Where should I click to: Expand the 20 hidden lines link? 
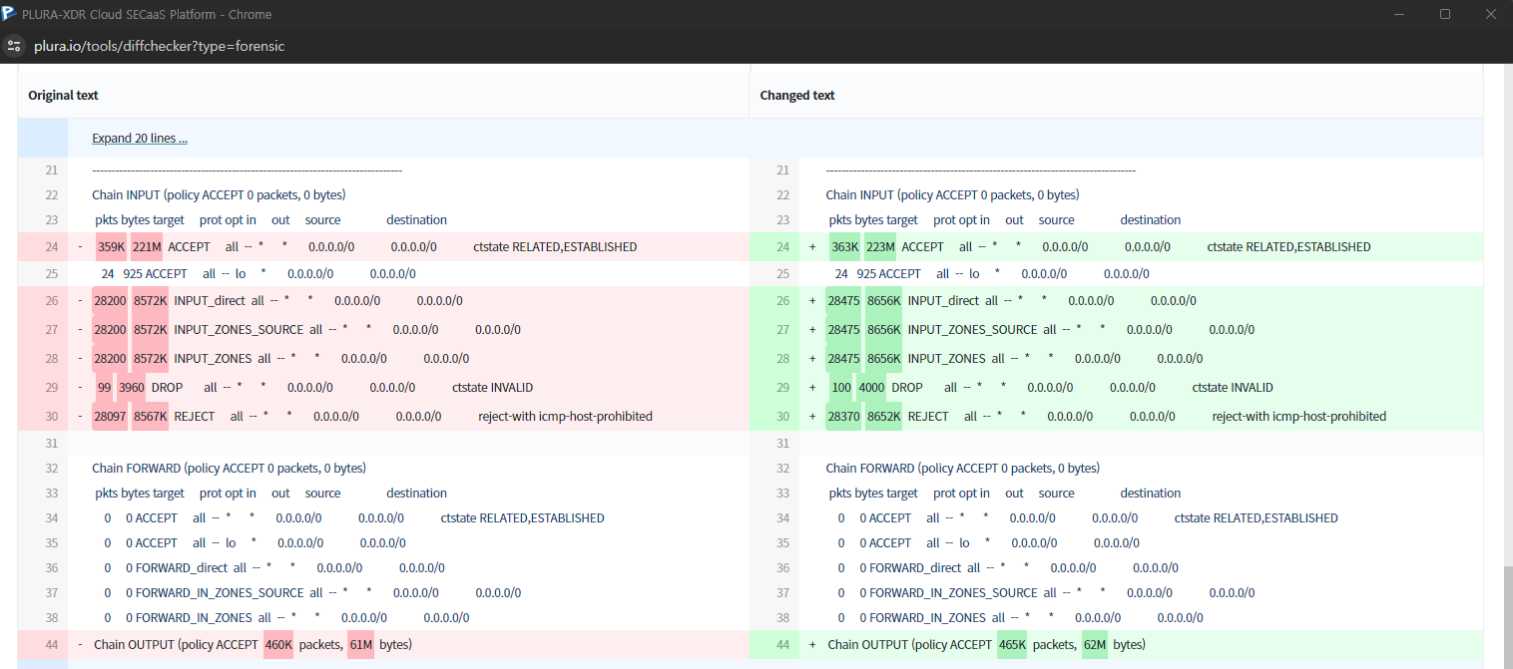[x=140, y=139]
